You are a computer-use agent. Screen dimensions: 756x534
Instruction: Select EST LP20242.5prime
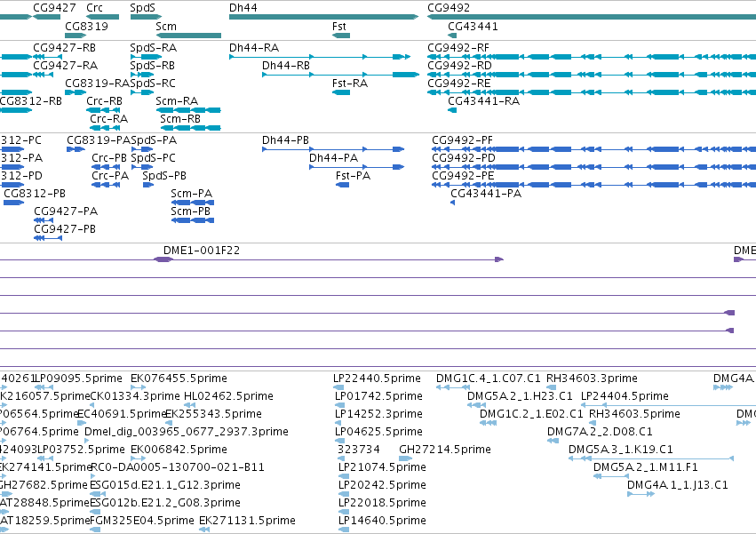click(x=343, y=494)
